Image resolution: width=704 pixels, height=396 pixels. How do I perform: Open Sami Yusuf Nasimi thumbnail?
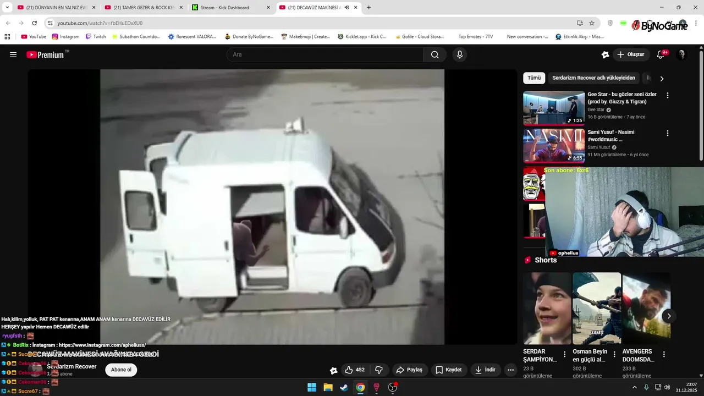point(554,146)
